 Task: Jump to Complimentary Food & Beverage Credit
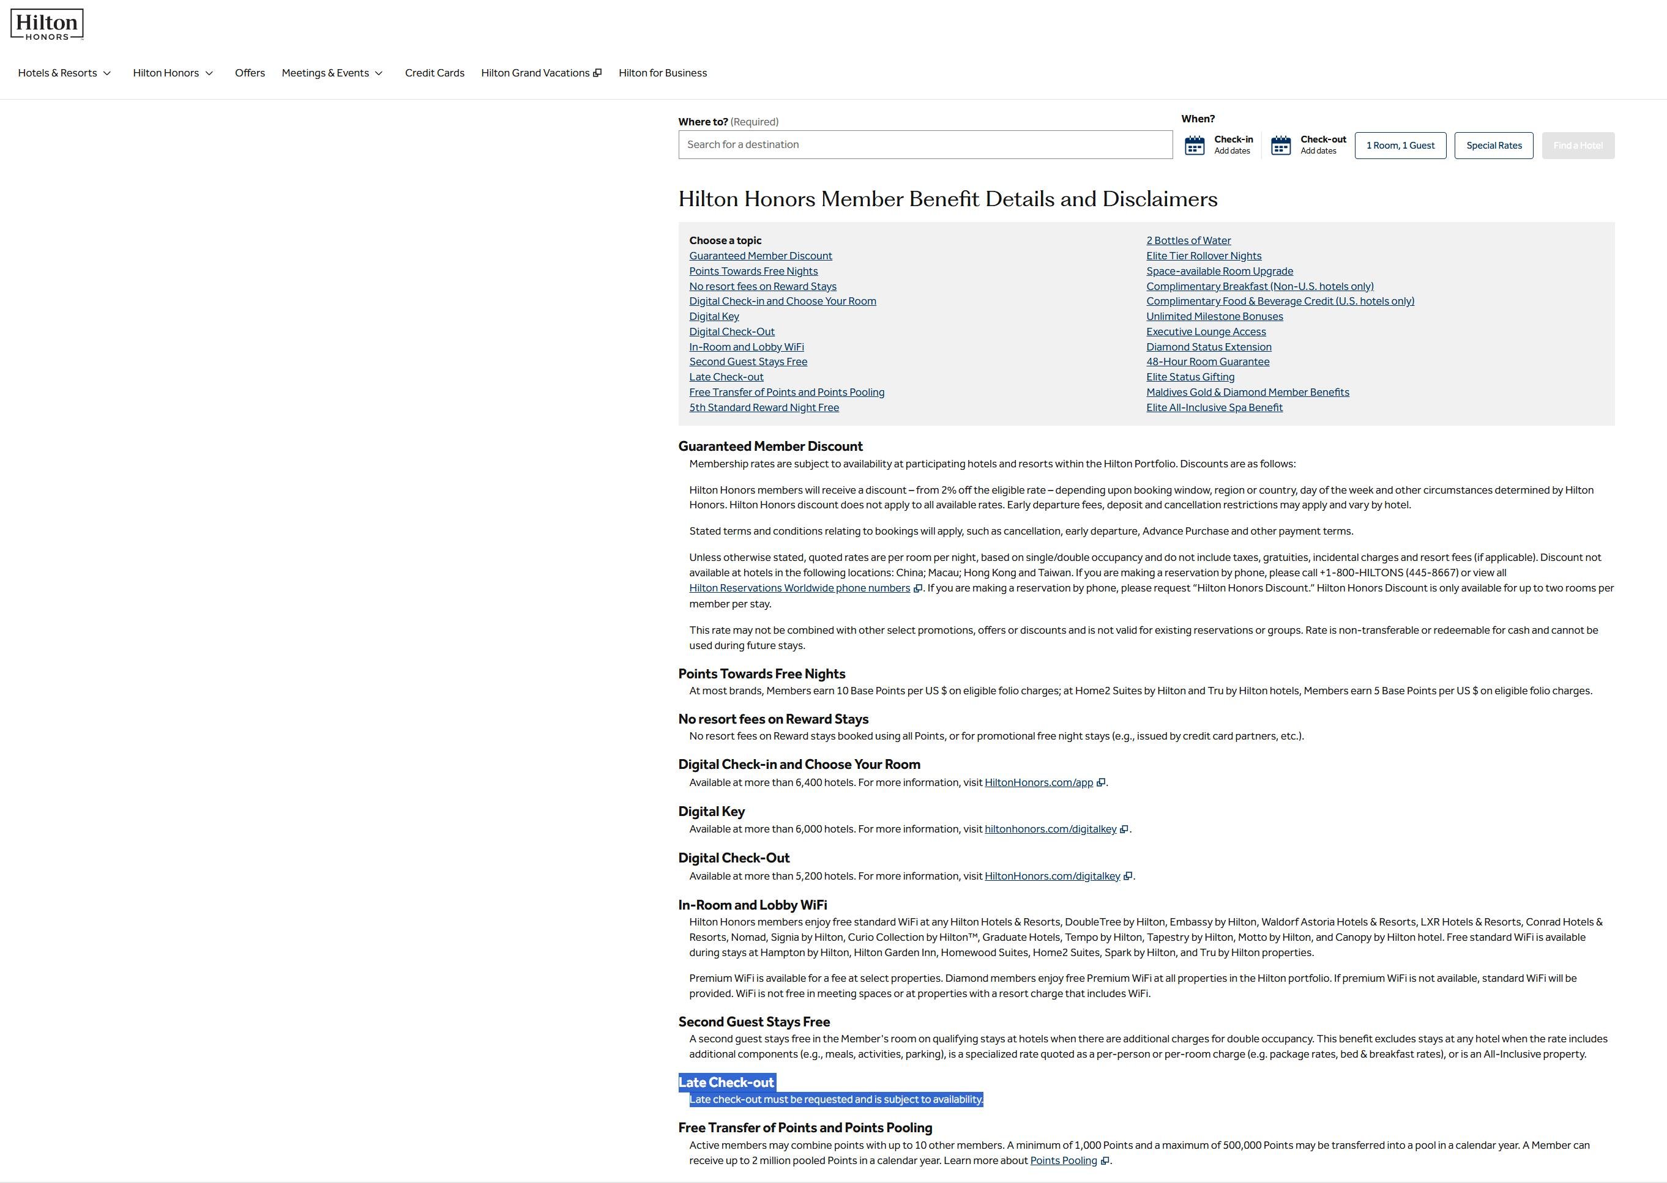[1280, 301]
